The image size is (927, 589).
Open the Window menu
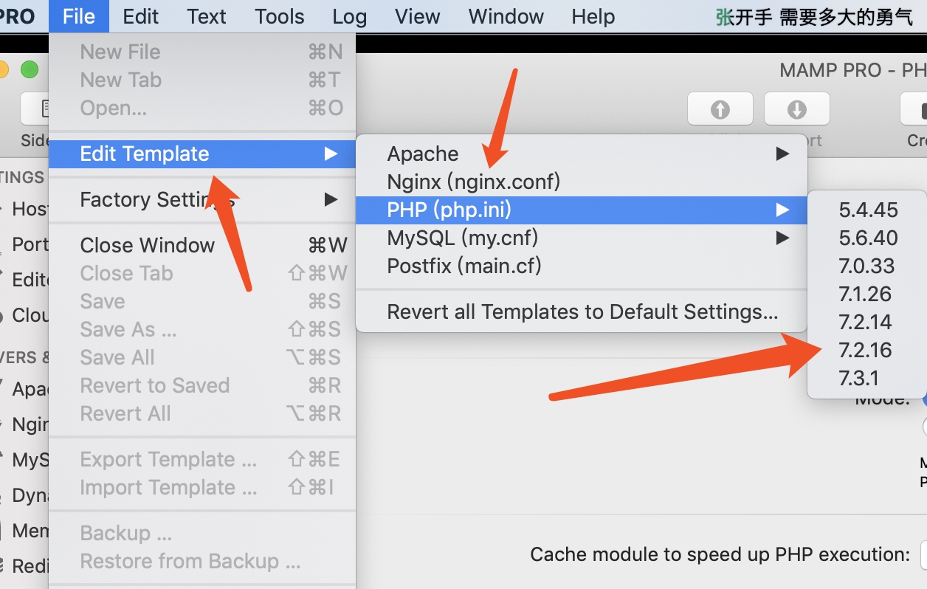[x=506, y=16]
